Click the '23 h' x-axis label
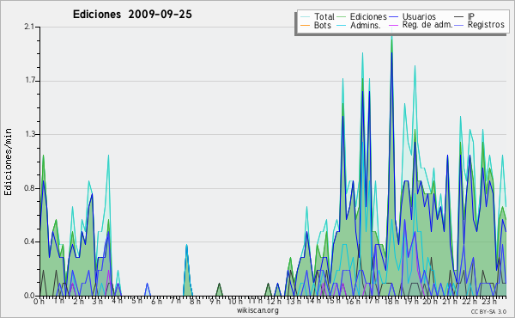This screenshot has height=318, width=515. 488,301
